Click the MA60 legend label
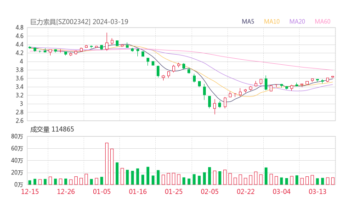The width and height of the screenshot is (340, 202). pos(323,22)
